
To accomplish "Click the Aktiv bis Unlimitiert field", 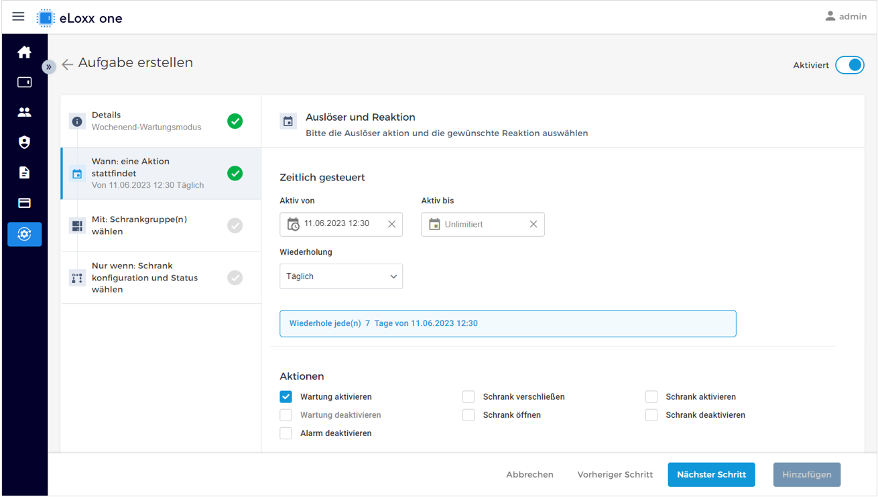I will point(483,224).
